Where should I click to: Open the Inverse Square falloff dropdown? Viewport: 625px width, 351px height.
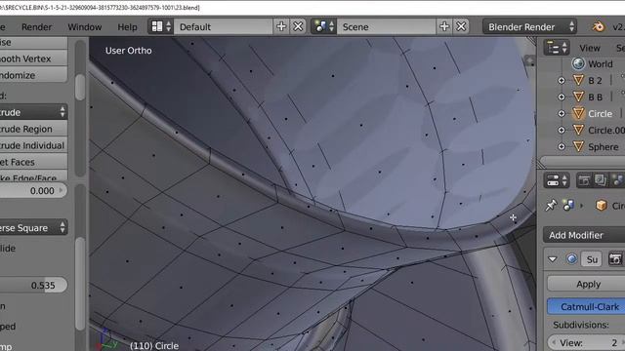click(x=33, y=227)
